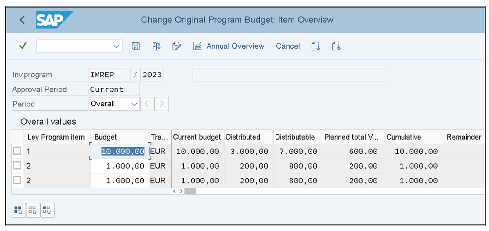Click the SAP logo
The height and width of the screenshot is (231, 489).
[x=54, y=20]
